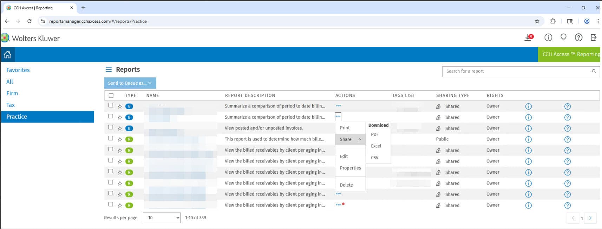
Task: Open Firm reports in the left sidebar
Action: click(x=12, y=93)
